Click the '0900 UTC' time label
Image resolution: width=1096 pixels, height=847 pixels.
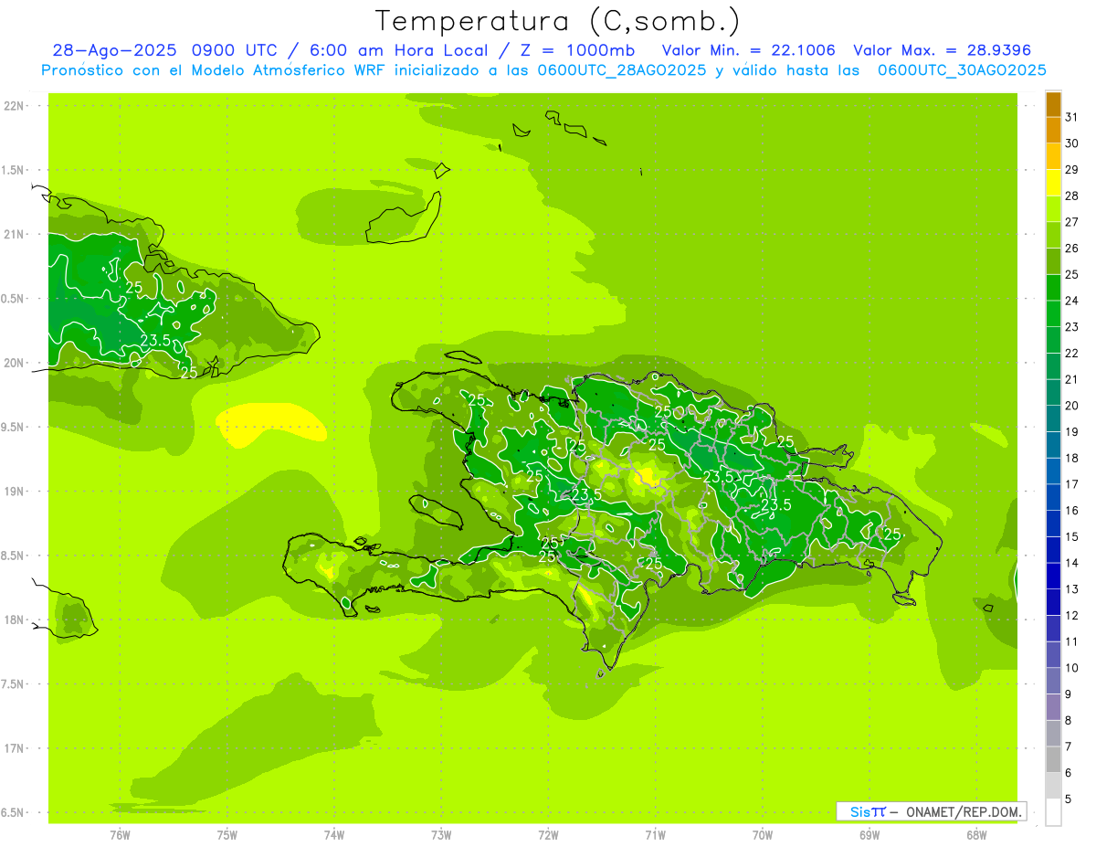click(x=236, y=50)
